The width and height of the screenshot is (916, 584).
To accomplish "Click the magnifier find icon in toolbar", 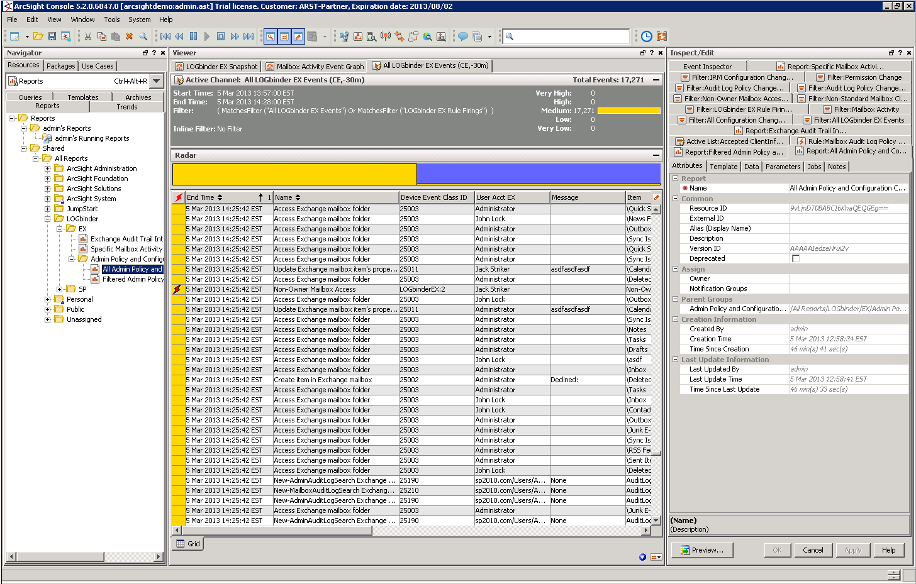I will tap(143, 36).
